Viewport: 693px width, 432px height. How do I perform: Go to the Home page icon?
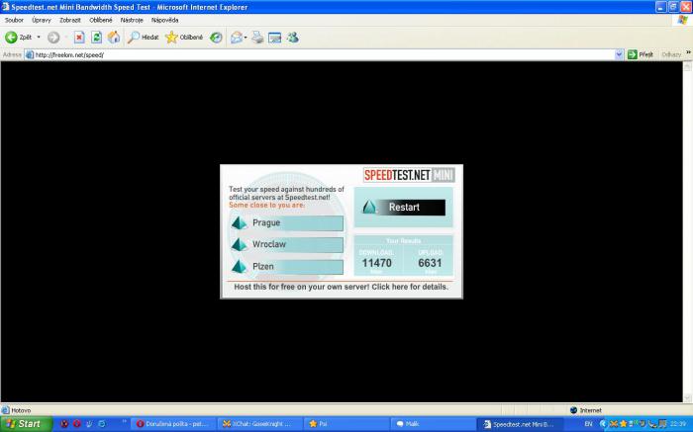coord(114,38)
